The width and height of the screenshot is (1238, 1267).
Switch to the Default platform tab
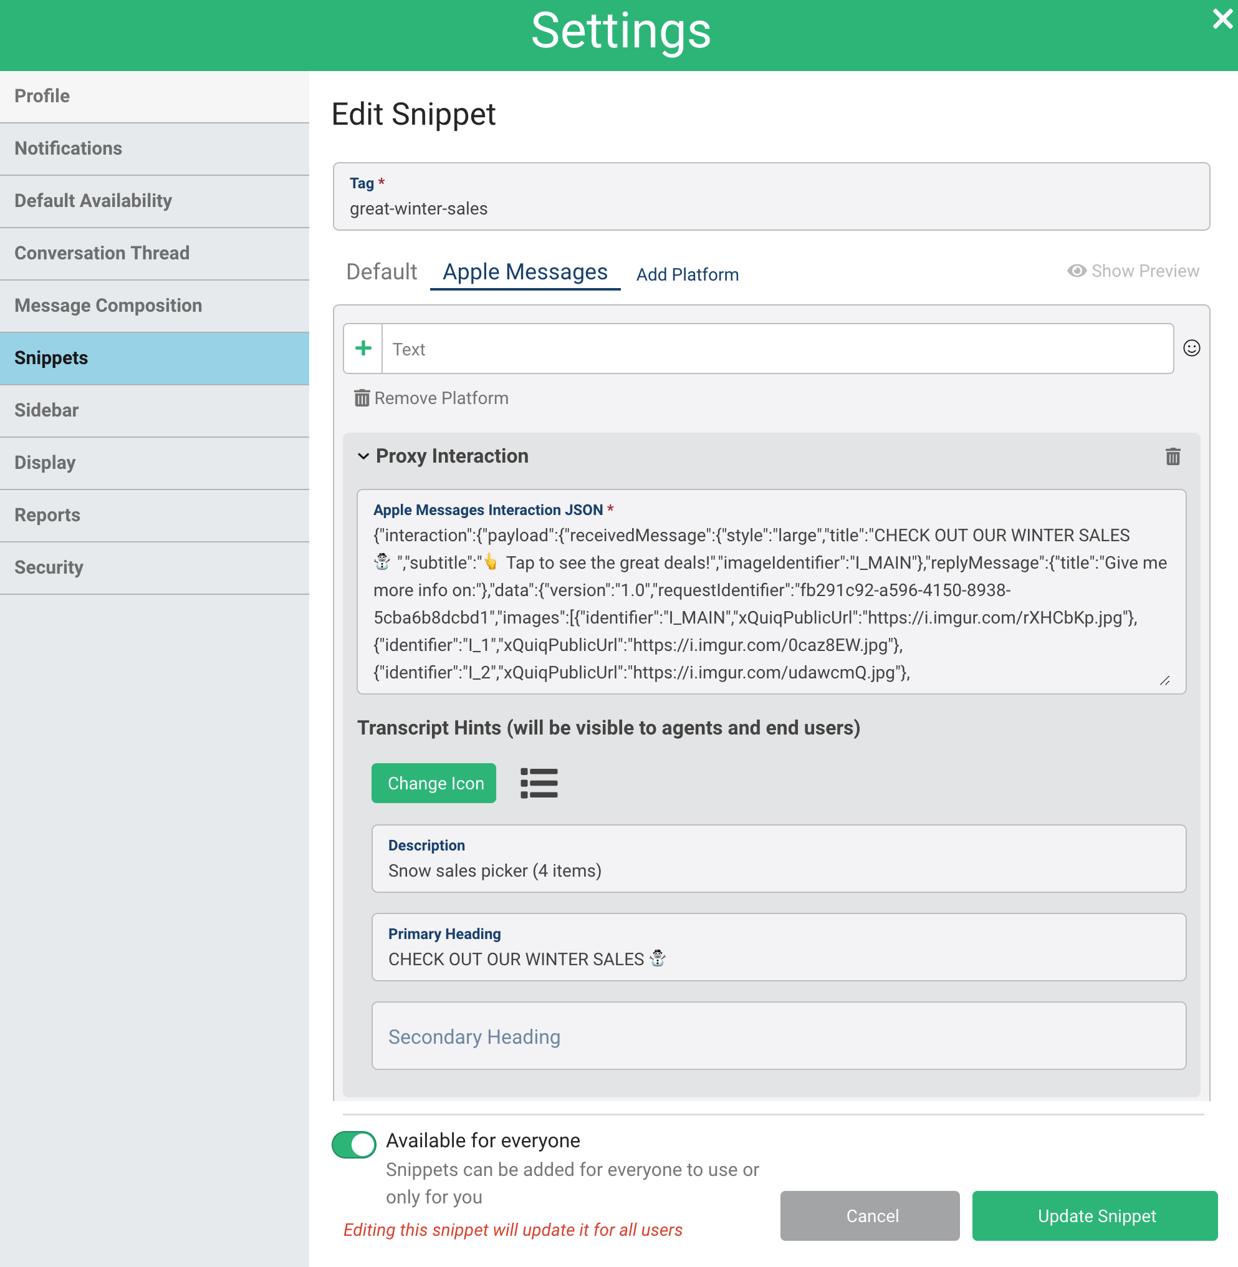pyautogui.click(x=381, y=272)
